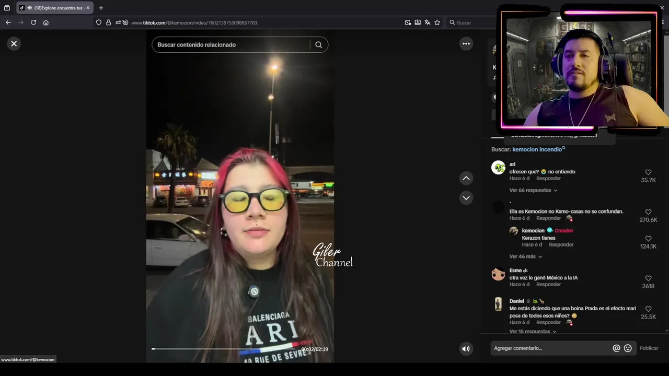Like Daniel's comment with the heart
Screen dimensions: 669x376
(x=648, y=309)
